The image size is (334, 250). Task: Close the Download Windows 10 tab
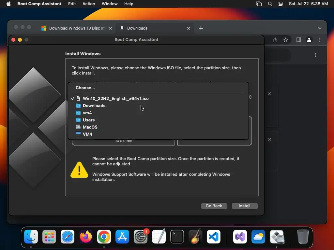point(111,28)
